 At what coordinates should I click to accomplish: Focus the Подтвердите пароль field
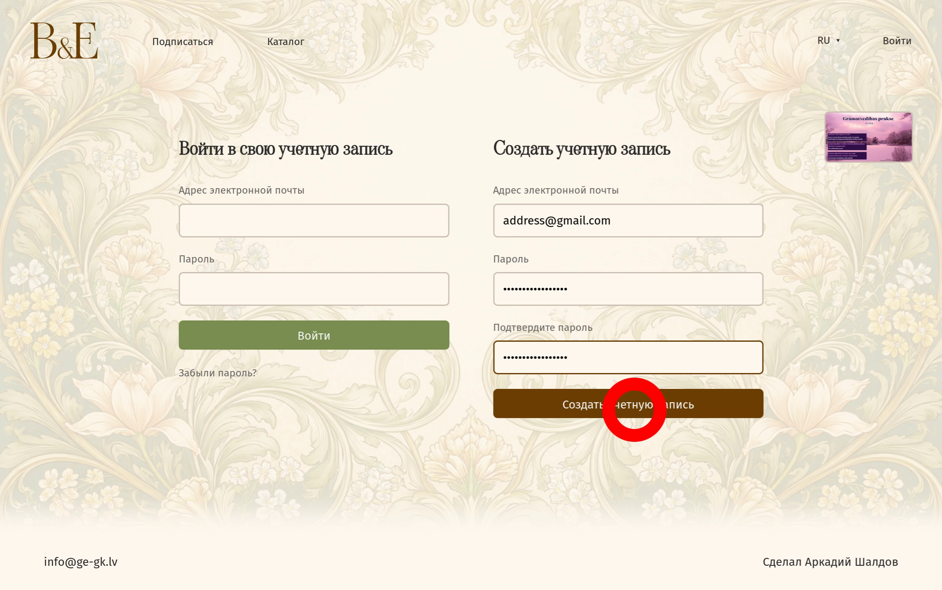click(x=628, y=357)
